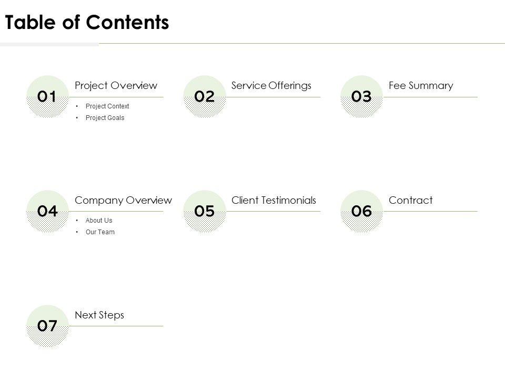The width and height of the screenshot is (505, 379).
Task: Click the 01 circle badge
Action: (47, 96)
